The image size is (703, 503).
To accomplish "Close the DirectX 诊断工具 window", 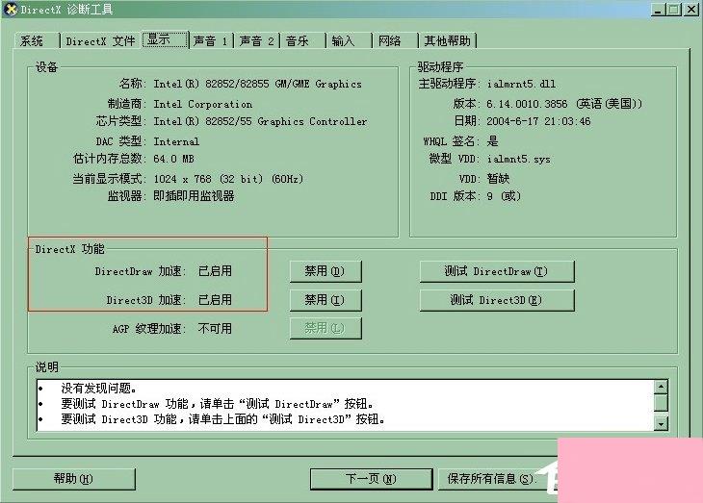I will pyautogui.click(x=690, y=9).
